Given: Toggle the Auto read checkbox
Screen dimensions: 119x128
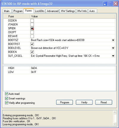Looking at the screenshot, I should coord(7,94).
